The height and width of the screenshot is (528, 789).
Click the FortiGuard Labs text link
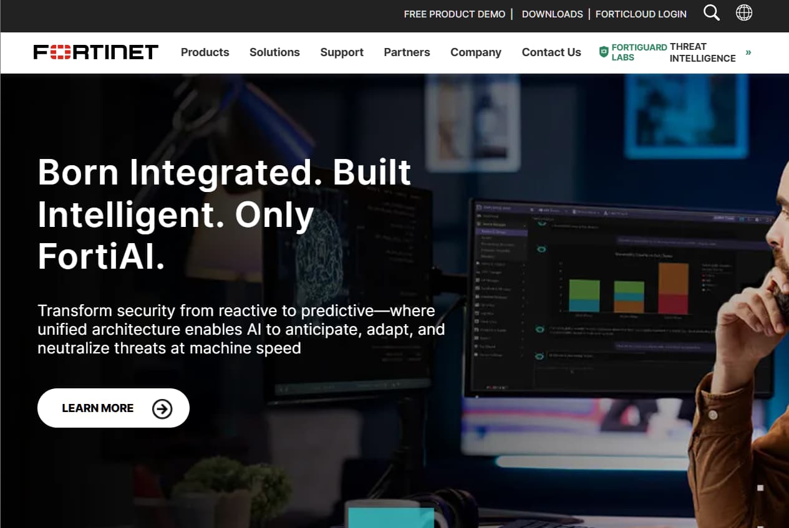tap(638, 52)
